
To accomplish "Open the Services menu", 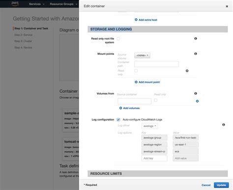I will pos(36,4).
